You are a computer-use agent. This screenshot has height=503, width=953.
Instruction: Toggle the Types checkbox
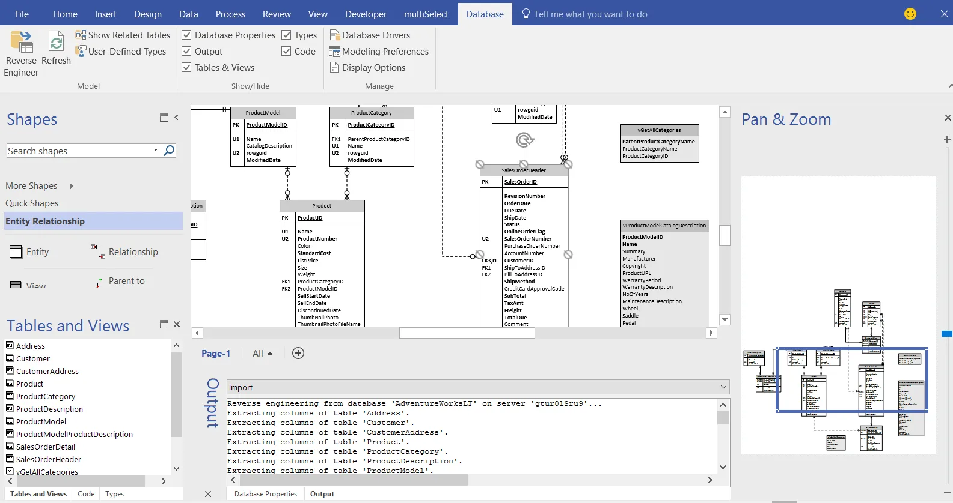pos(287,35)
